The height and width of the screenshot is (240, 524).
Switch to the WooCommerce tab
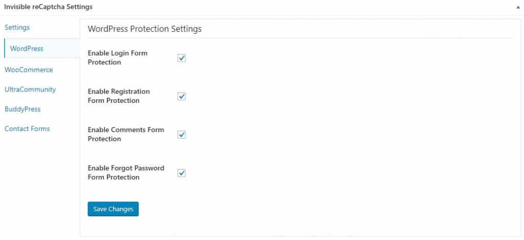[29, 70]
